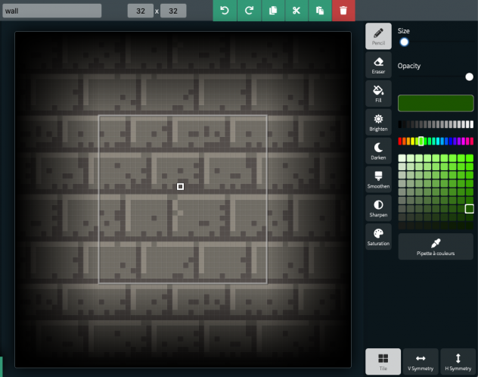Click the Redo arrow button
Screen dimensions: 478x377
pyautogui.click(x=248, y=11)
